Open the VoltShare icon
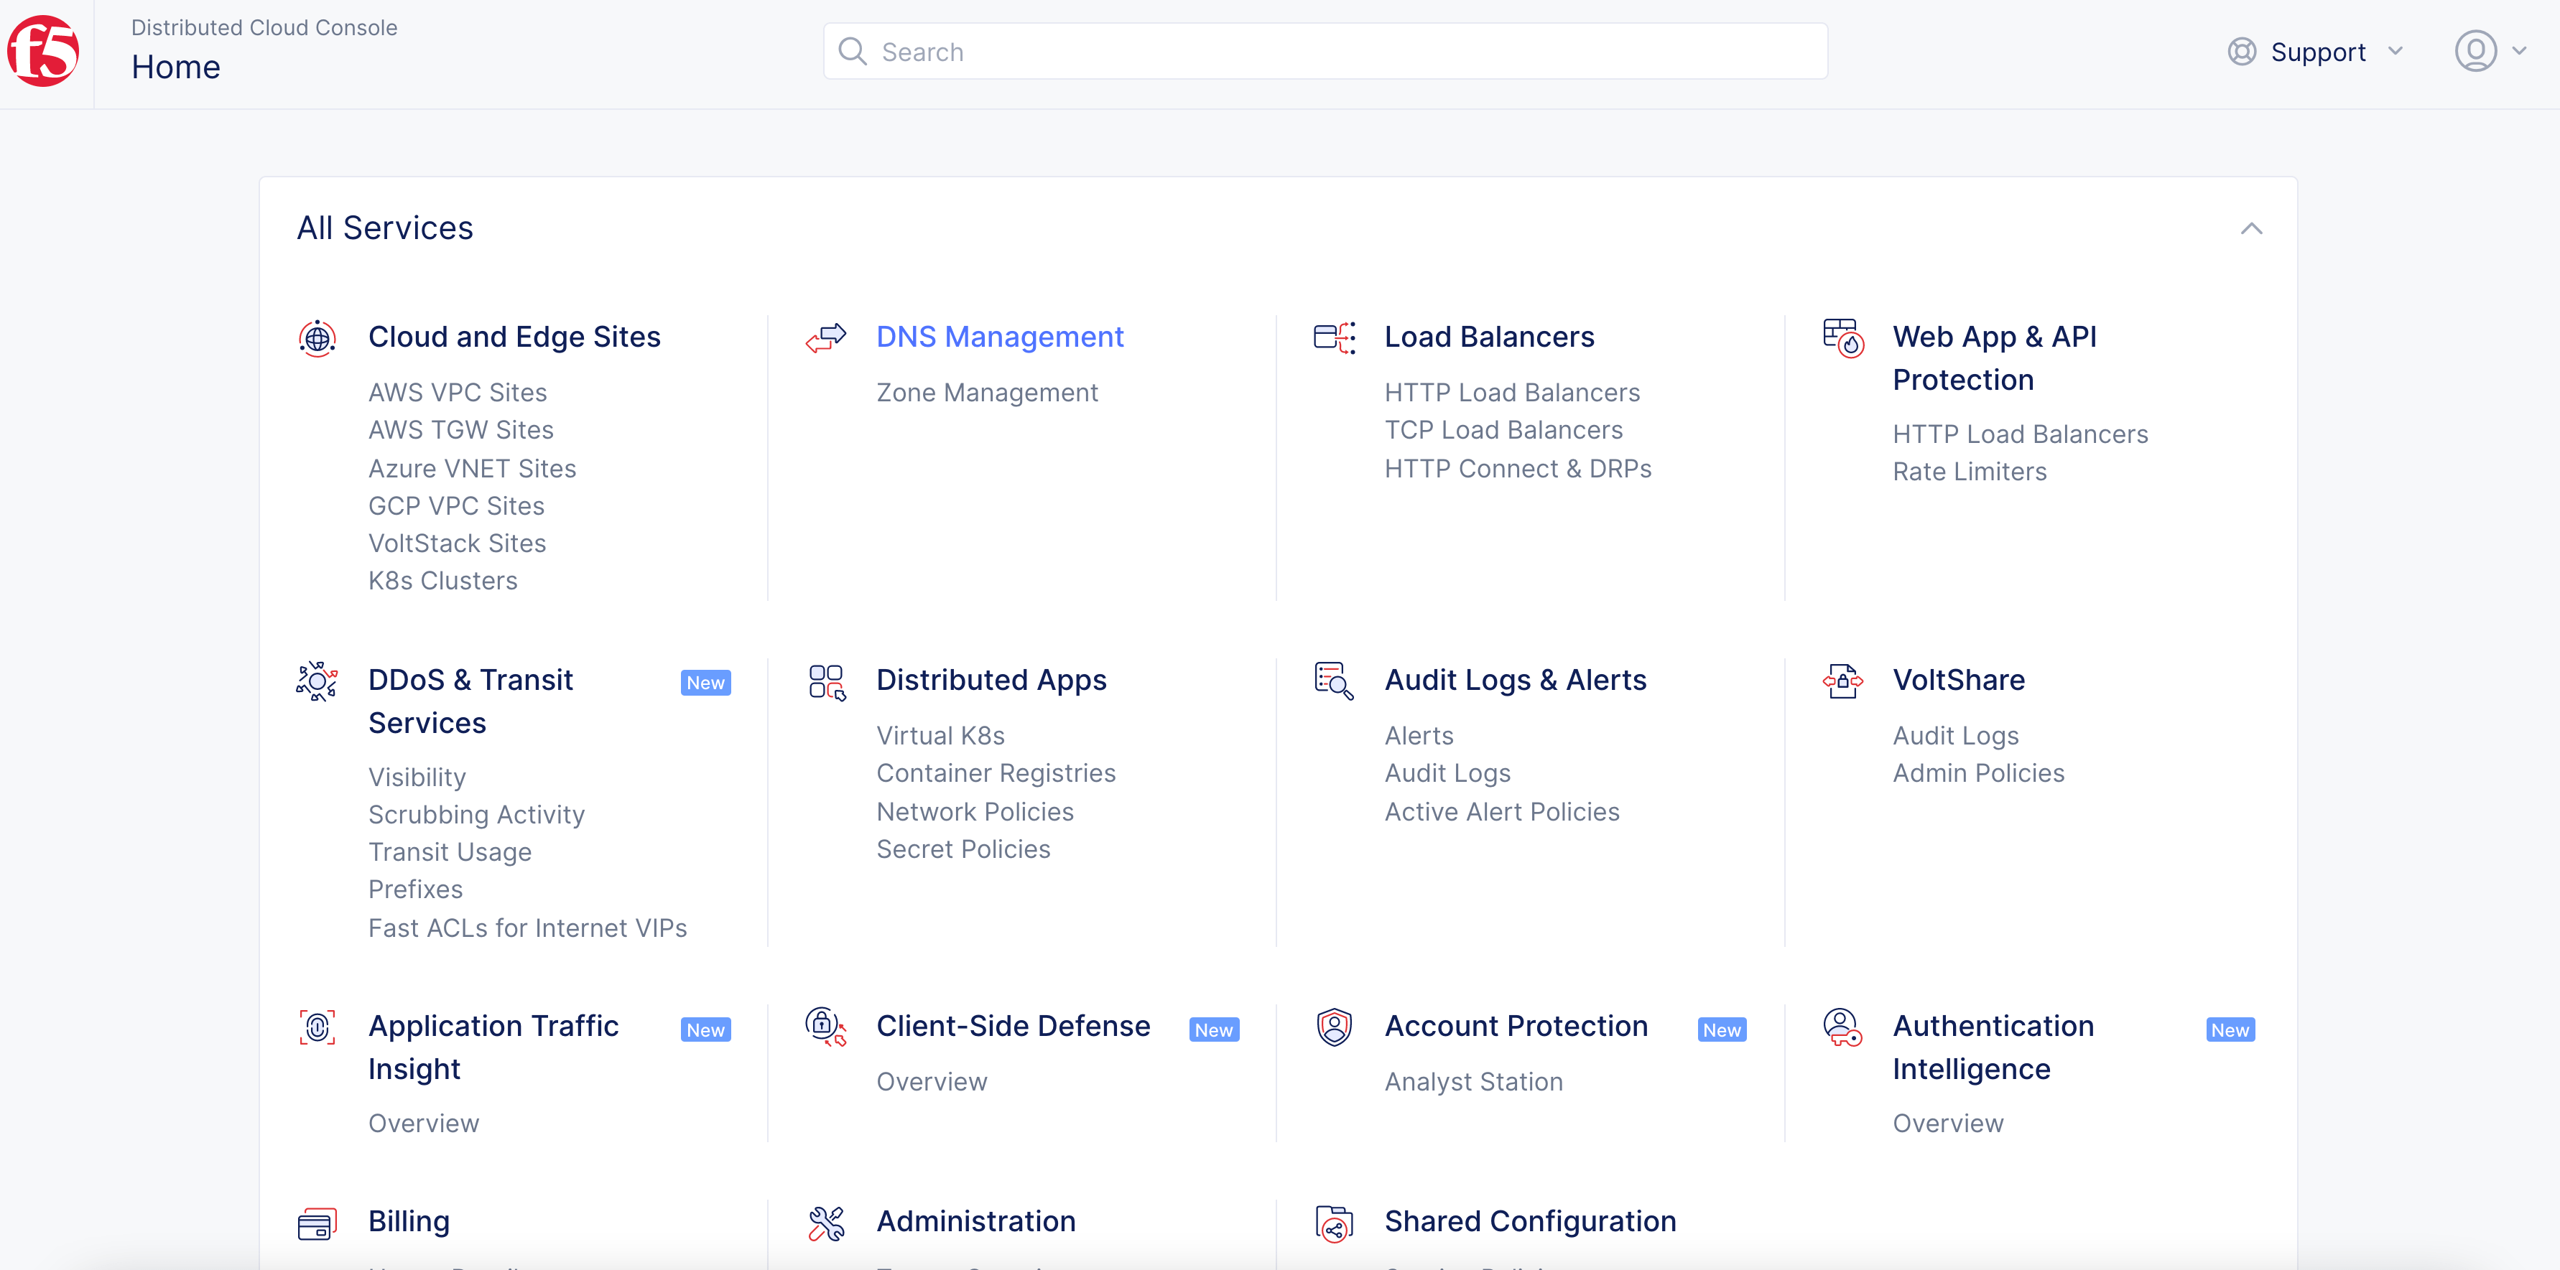The height and width of the screenshot is (1270, 2560). (x=1842, y=681)
